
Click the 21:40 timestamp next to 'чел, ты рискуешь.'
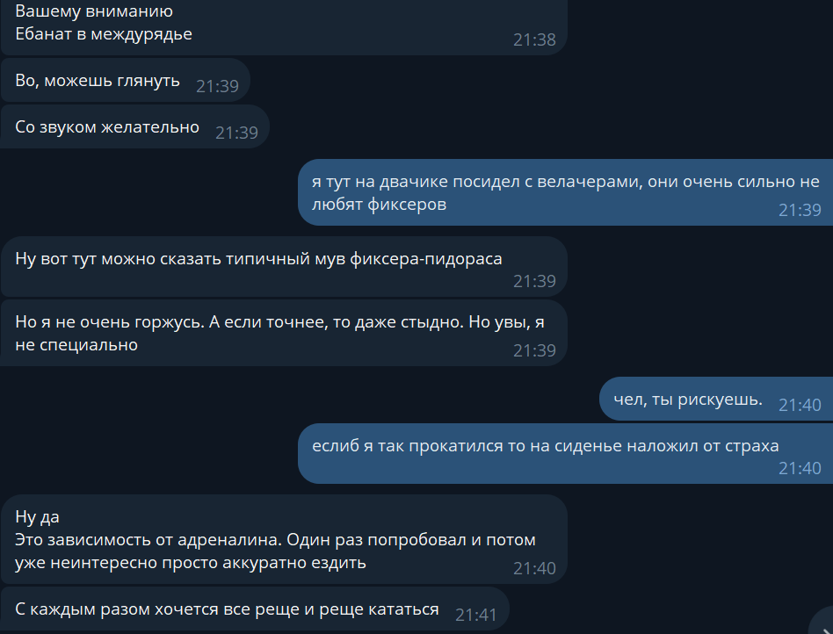pos(800,405)
